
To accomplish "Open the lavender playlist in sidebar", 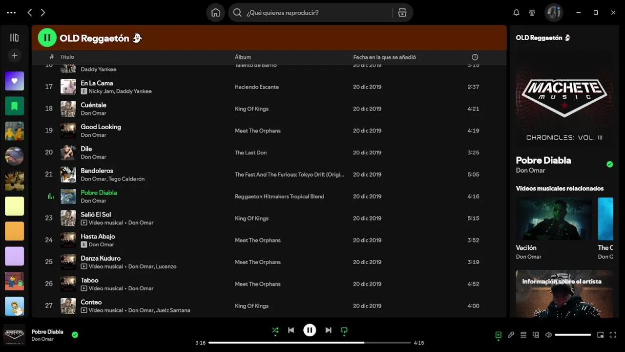I will click(14, 256).
